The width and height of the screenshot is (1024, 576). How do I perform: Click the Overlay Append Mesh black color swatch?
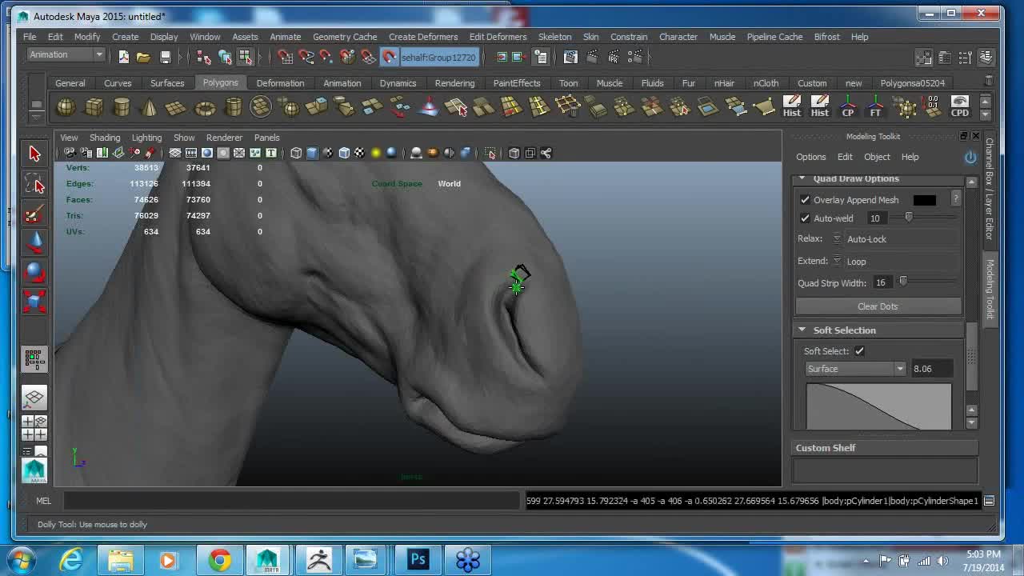924,200
